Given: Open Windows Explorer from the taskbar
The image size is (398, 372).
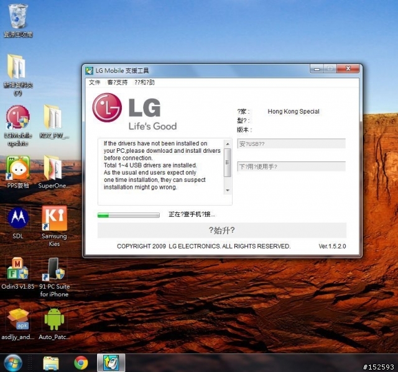Looking at the screenshot, I should (x=51, y=363).
